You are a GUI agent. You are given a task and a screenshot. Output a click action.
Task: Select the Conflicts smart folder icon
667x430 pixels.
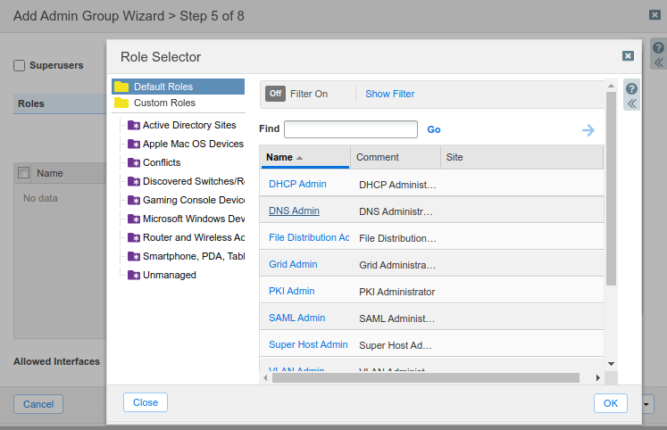tap(134, 162)
